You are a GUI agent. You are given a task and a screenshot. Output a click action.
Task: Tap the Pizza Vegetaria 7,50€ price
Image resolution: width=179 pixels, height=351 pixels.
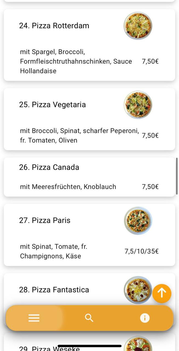tap(150, 135)
